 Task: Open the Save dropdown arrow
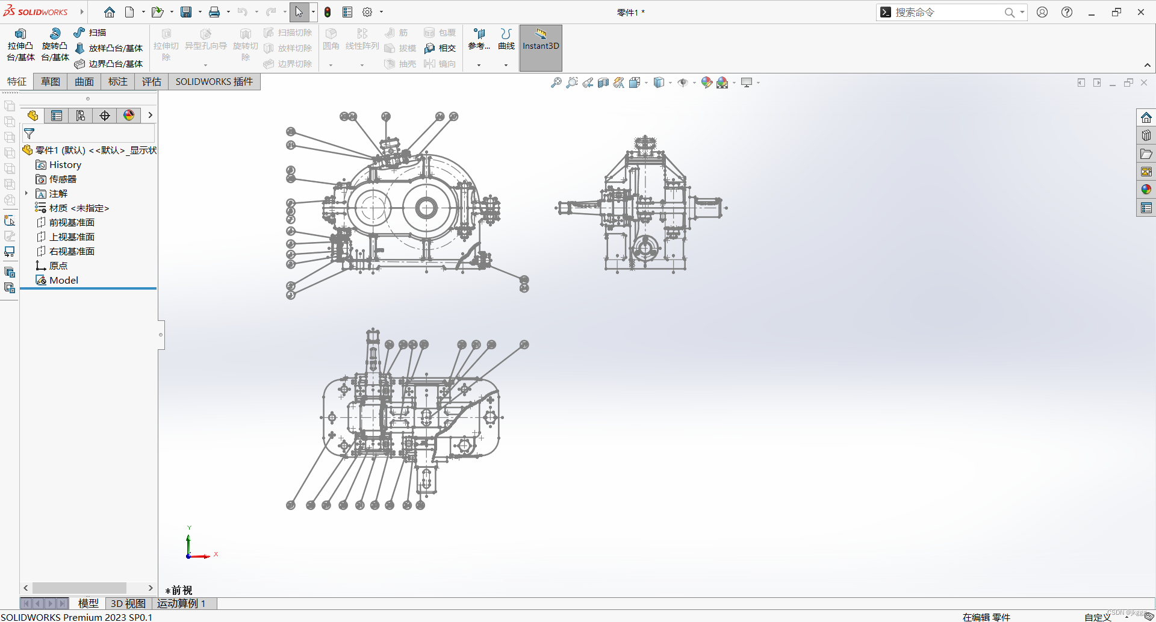200,12
